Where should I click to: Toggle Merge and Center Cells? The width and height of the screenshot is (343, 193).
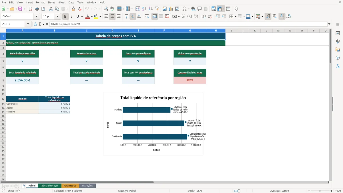(x=155, y=17)
